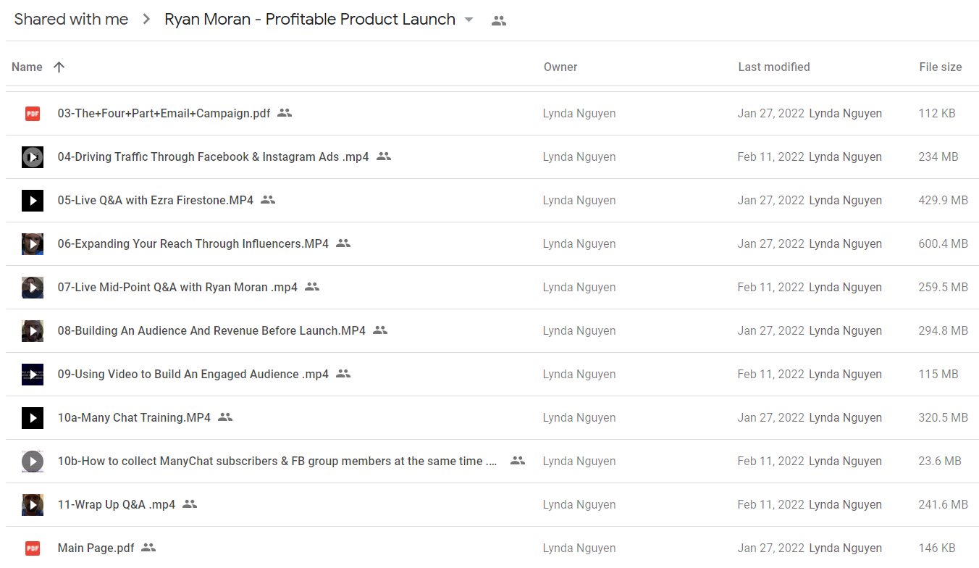Click Feb 11, 2022 date in 09-Using Video row
The height and width of the screenshot is (568, 979).
pos(771,374)
